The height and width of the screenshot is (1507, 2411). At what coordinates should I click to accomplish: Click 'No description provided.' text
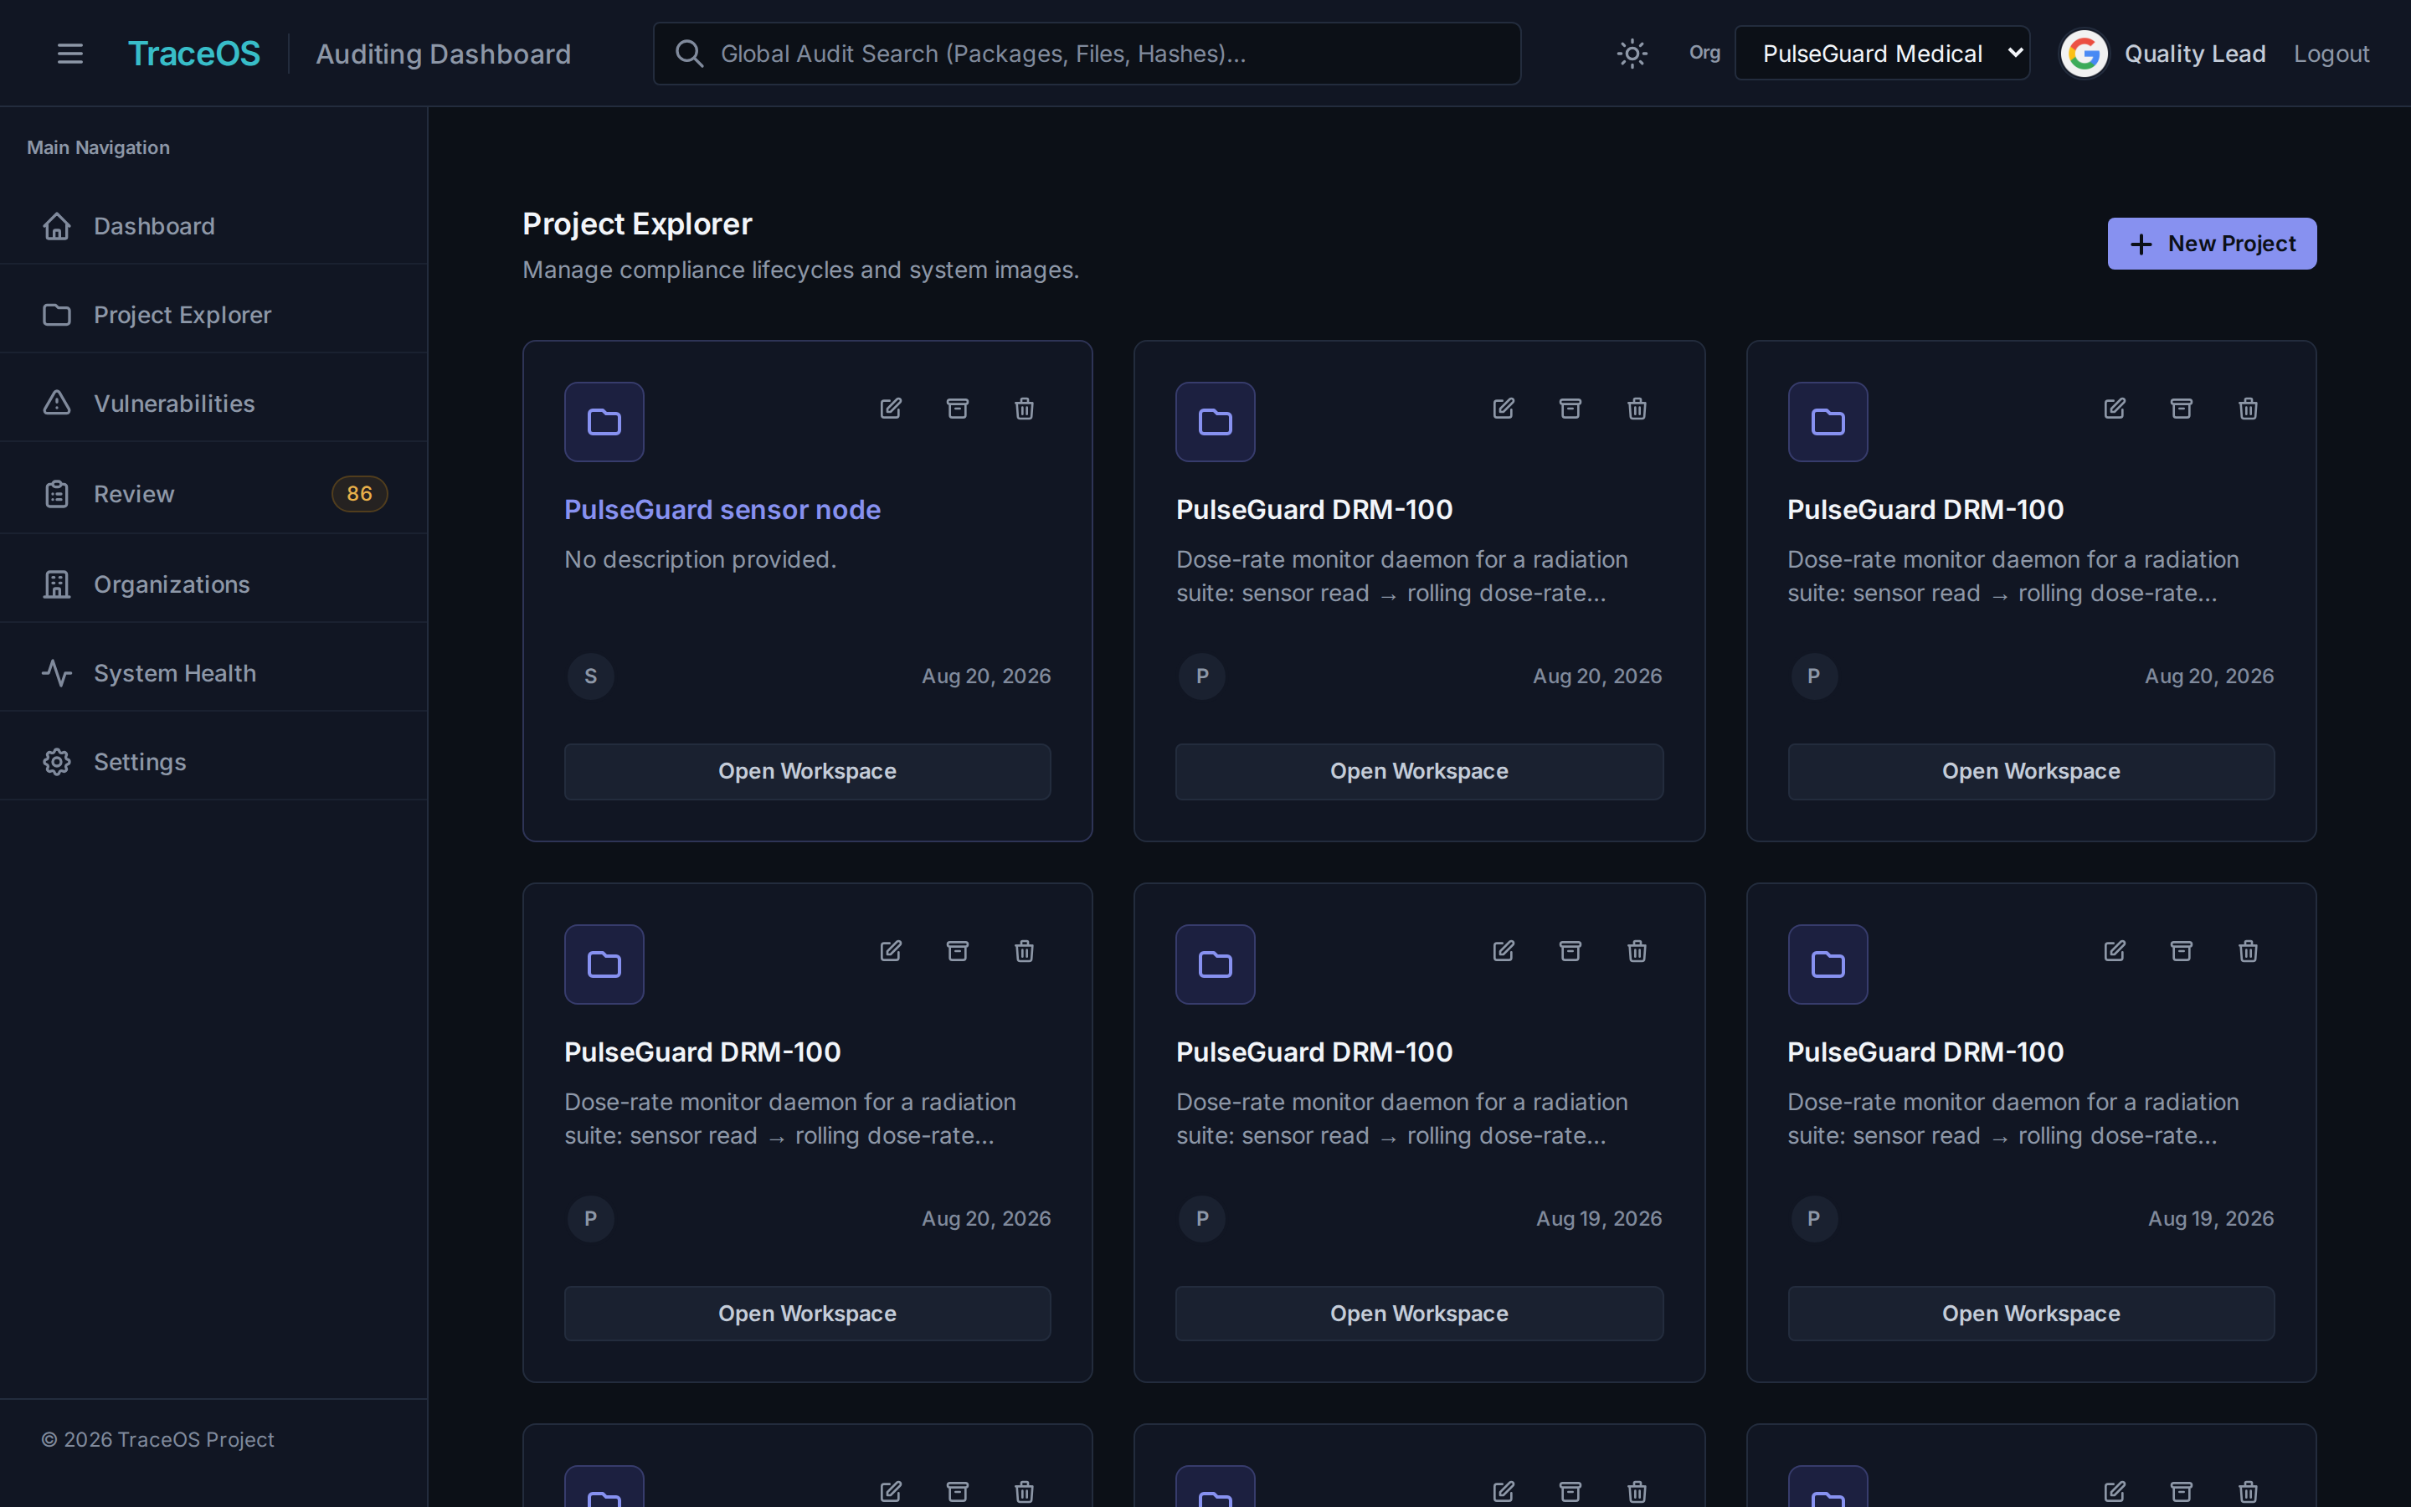[701, 559]
